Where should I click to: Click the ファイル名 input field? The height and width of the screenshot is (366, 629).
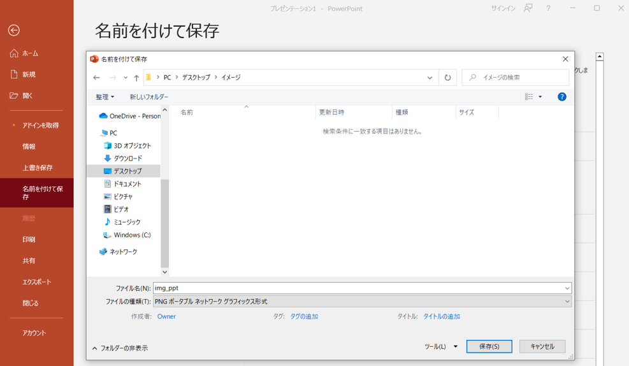357,288
